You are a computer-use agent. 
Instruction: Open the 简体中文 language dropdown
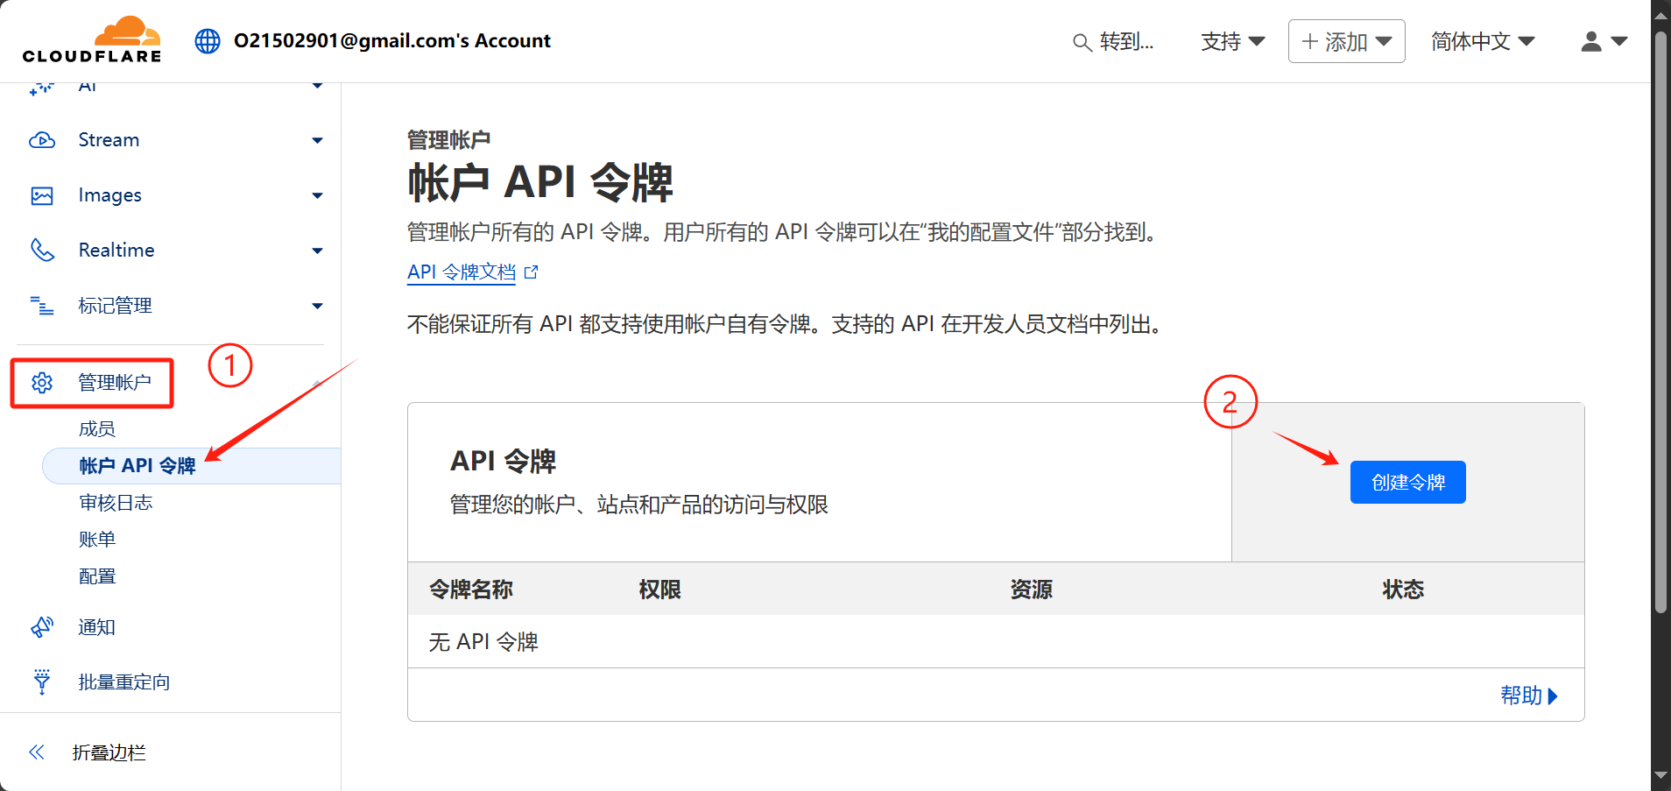pyautogui.click(x=1482, y=41)
